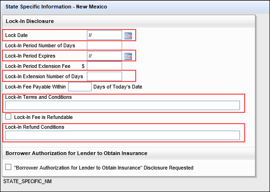The height and width of the screenshot is (192, 270).
Task: Enable Borrower Authorization Disclosure Requested checkbox
Action: pos(8,167)
